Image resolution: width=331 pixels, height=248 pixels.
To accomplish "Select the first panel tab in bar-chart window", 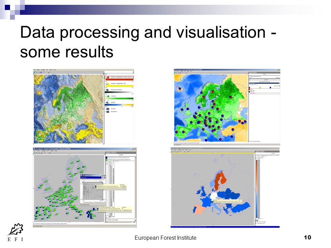I will click(x=108, y=153).
